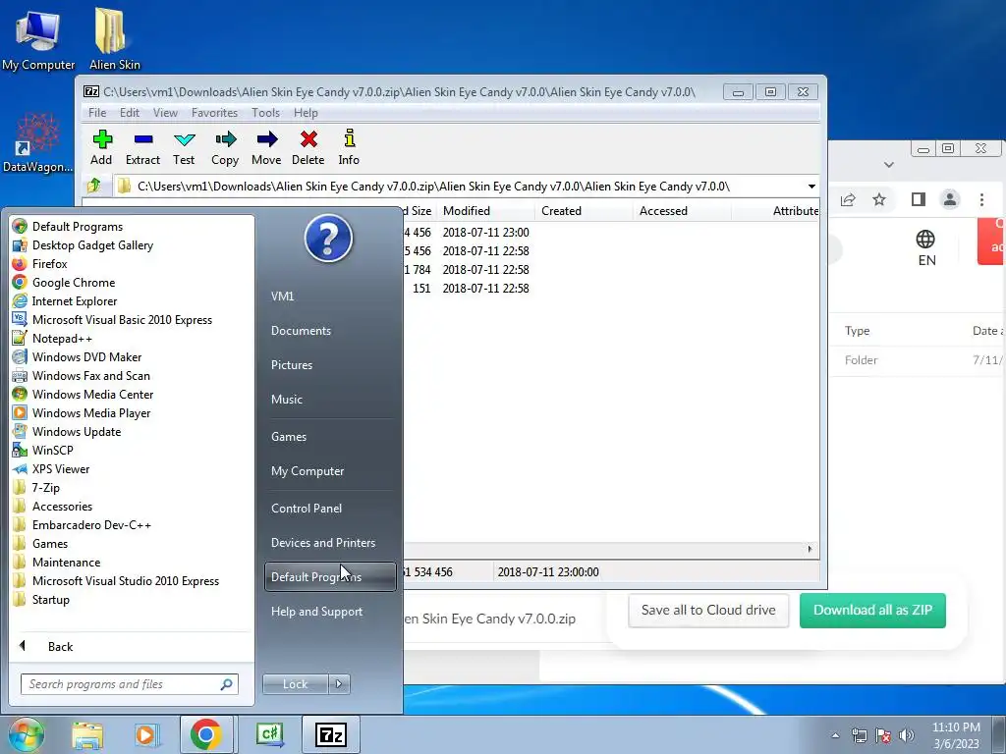The image size is (1006, 754).
Task: Select the DataWagon desktop shortcut
Action: [37, 142]
